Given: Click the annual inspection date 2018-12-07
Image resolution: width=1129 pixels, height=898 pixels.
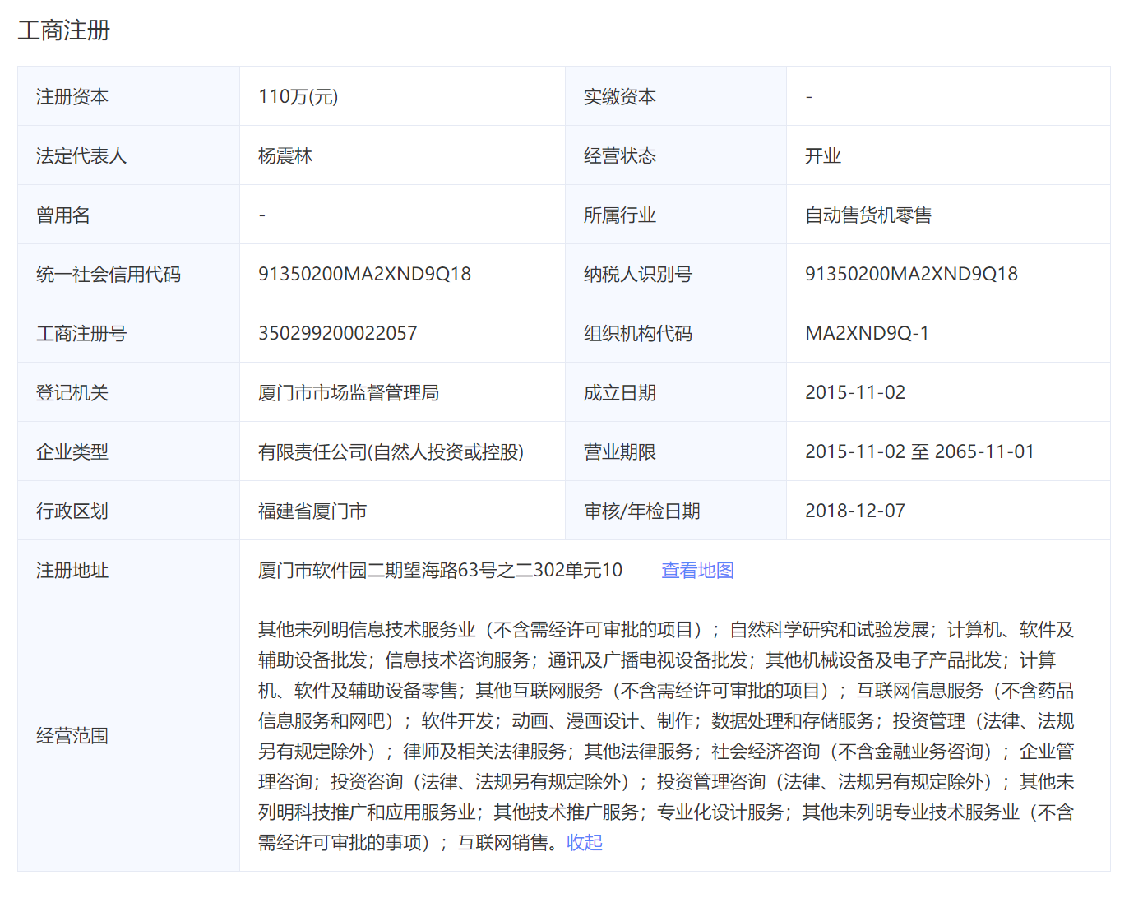Looking at the screenshot, I should (855, 511).
